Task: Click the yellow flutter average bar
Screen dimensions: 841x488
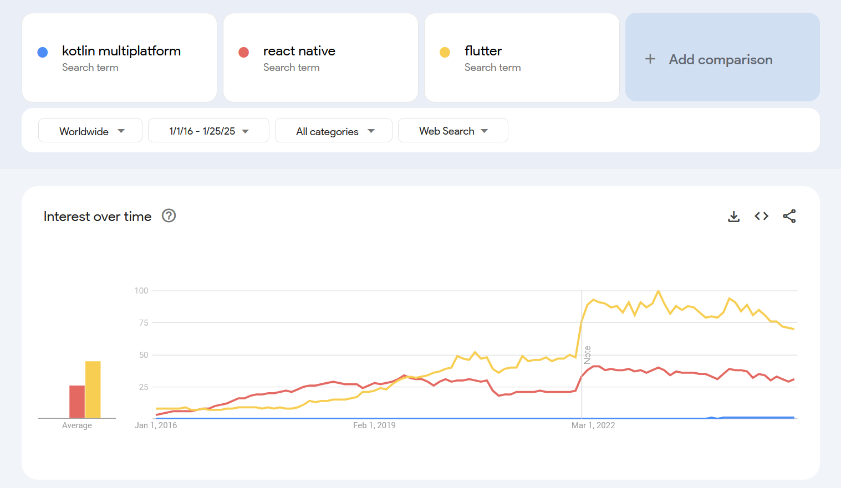Action: pyautogui.click(x=93, y=389)
